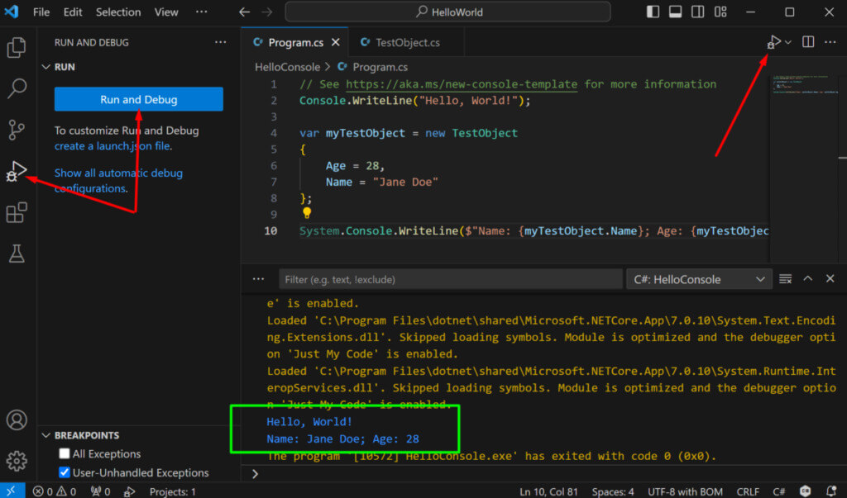Open the Search view in the Activity Bar
The width and height of the screenshot is (847, 498).
click(17, 90)
